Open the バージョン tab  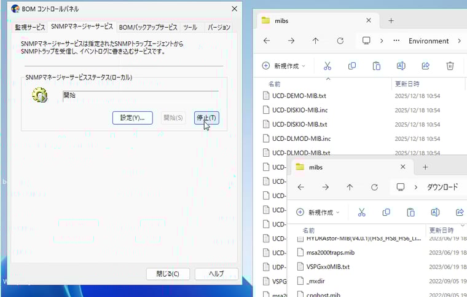click(x=219, y=28)
